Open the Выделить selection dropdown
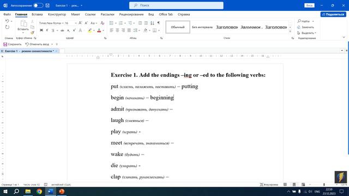 point(306,33)
